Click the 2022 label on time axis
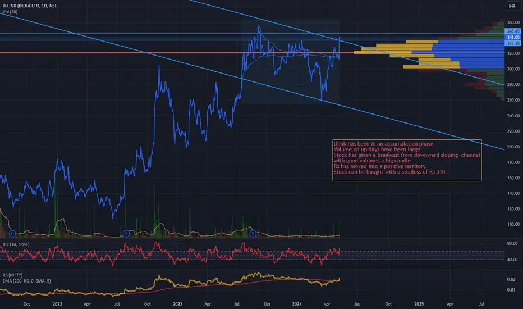The height and width of the screenshot is (309, 523). [57, 304]
